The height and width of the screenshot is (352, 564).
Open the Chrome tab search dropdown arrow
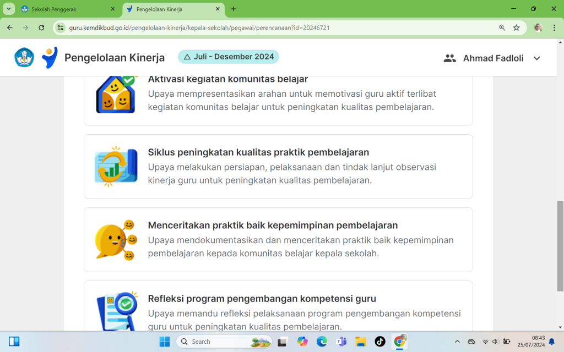click(x=9, y=9)
